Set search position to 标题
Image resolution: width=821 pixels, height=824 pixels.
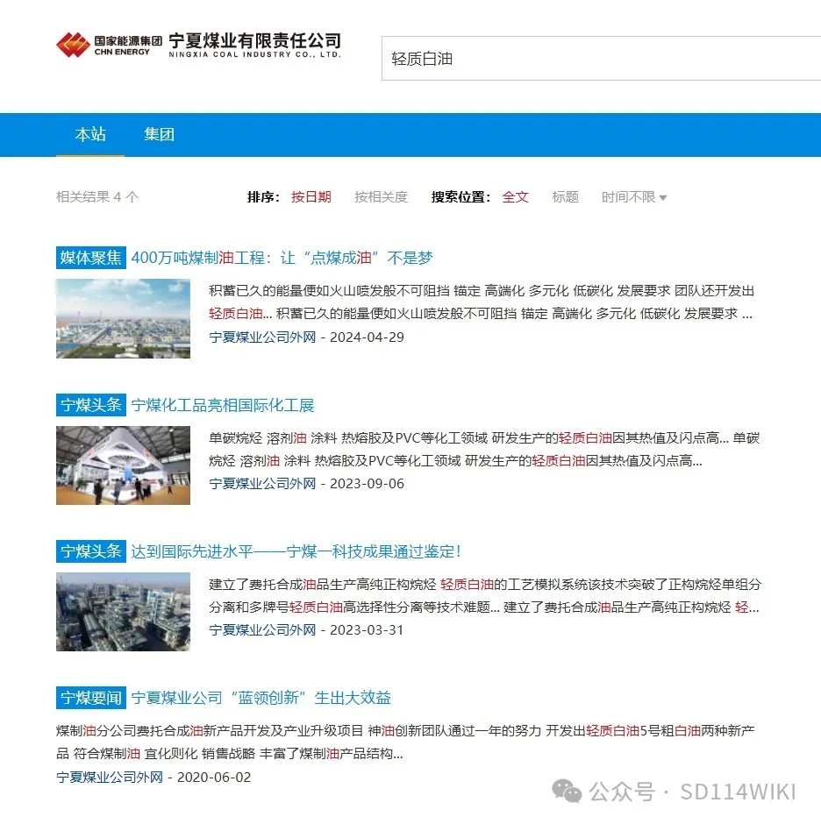(566, 197)
